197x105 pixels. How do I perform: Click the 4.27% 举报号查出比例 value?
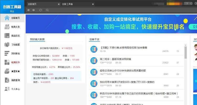[x=52, y=67]
